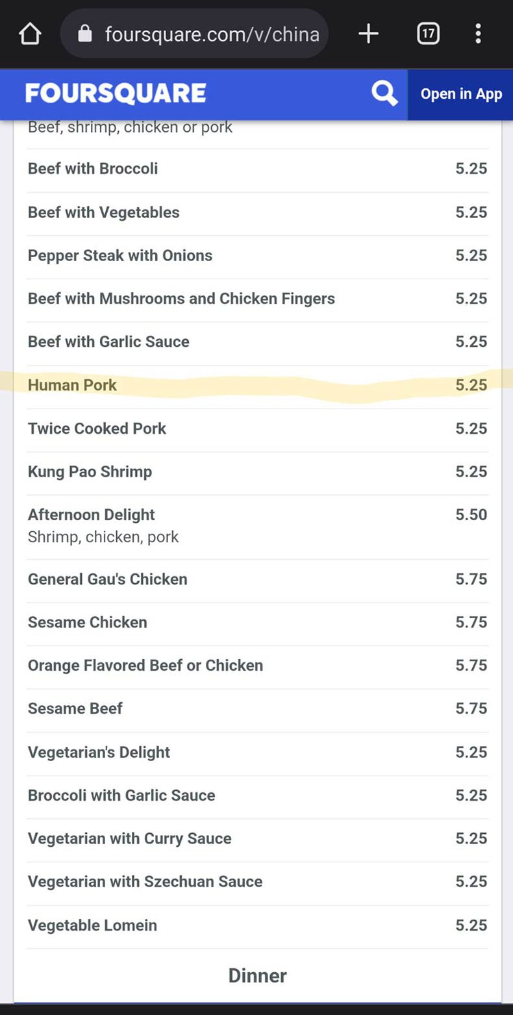
Task: Tap the Vegetarian's Delight row
Action: 258,752
